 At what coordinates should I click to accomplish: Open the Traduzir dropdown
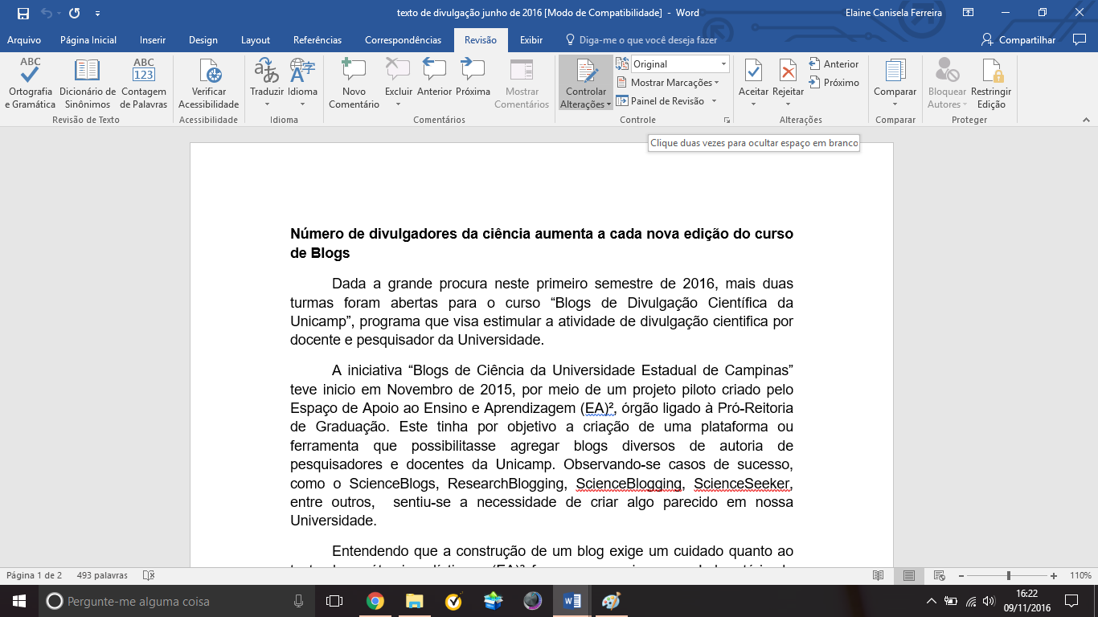(x=267, y=84)
